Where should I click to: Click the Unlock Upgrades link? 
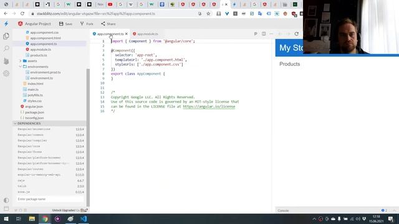click(64, 210)
